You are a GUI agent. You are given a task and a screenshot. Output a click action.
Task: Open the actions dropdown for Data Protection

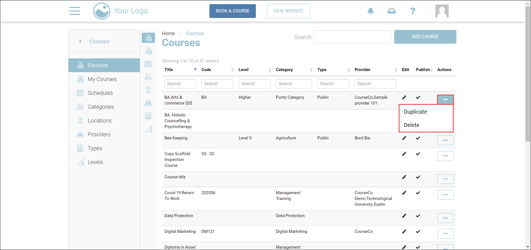(x=445, y=218)
